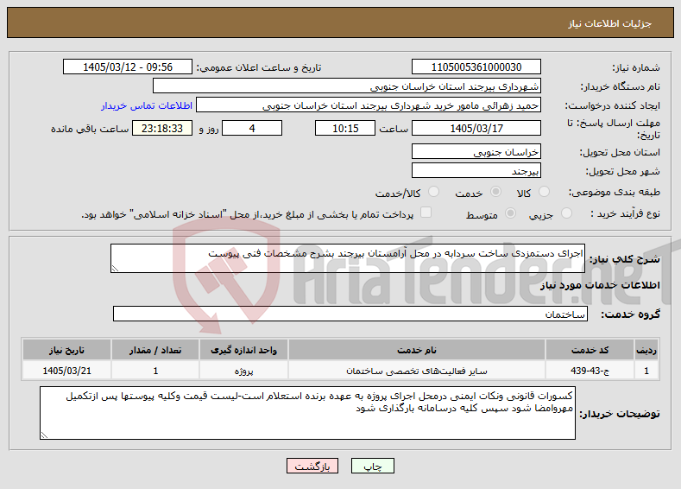Select the کالا radio button
681x489 pixels.
coord(544,192)
